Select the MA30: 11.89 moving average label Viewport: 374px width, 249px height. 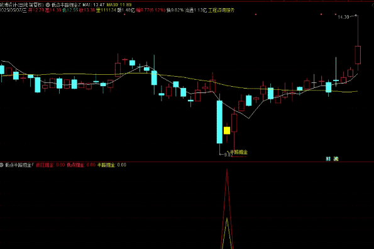(x=119, y=5)
